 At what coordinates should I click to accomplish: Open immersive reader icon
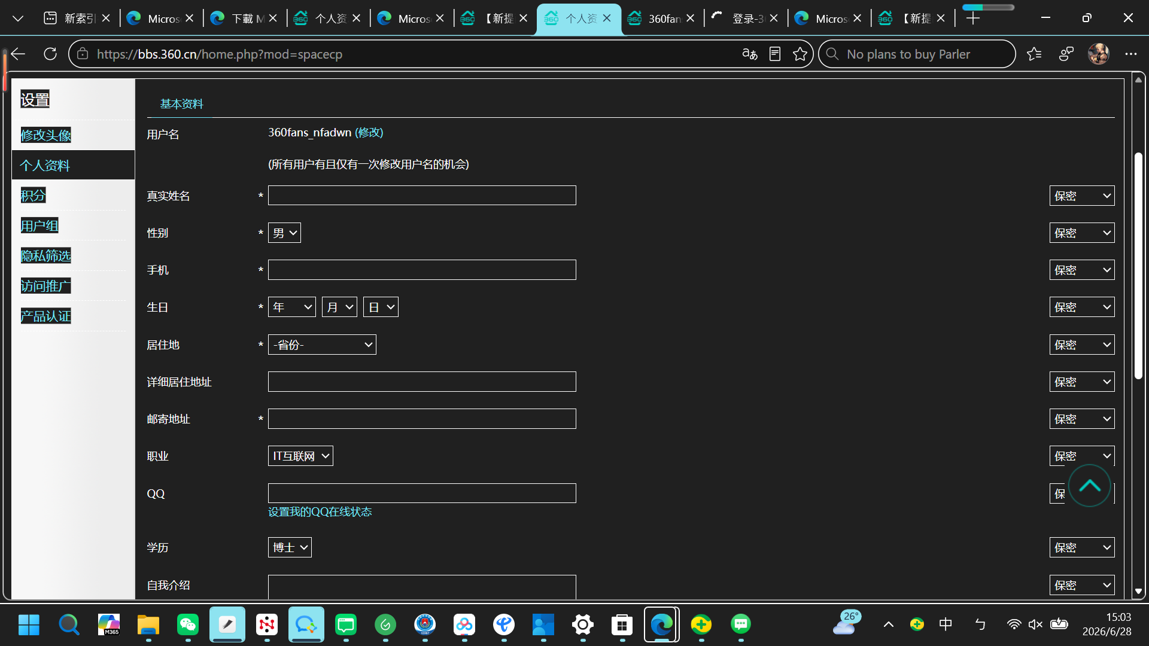[775, 54]
